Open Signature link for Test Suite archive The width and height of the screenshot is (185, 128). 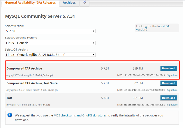(x=172, y=90)
